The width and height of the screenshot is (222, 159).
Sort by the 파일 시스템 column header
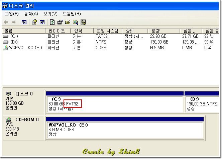point(108,31)
